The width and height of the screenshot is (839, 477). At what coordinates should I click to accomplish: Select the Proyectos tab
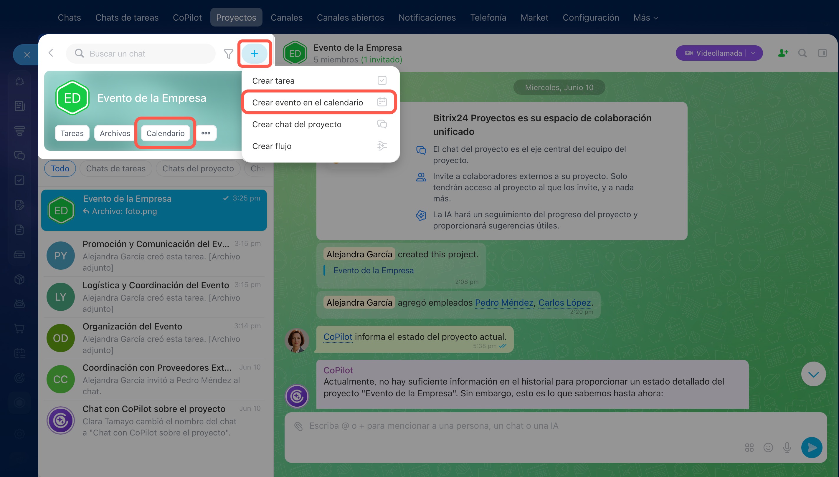pos(236,18)
